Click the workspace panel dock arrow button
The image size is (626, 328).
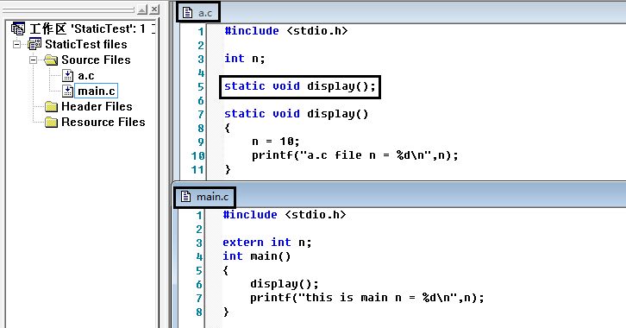pos(141,9)
